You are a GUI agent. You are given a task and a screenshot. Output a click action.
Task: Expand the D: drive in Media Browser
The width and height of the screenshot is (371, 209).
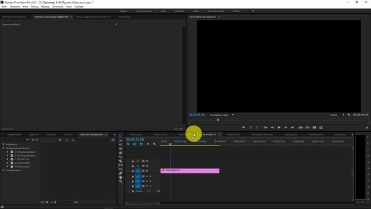8,156
